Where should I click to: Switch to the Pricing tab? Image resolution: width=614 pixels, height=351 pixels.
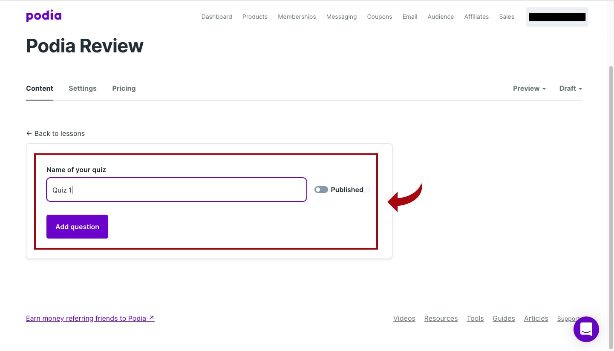click(x=124, y=88)
